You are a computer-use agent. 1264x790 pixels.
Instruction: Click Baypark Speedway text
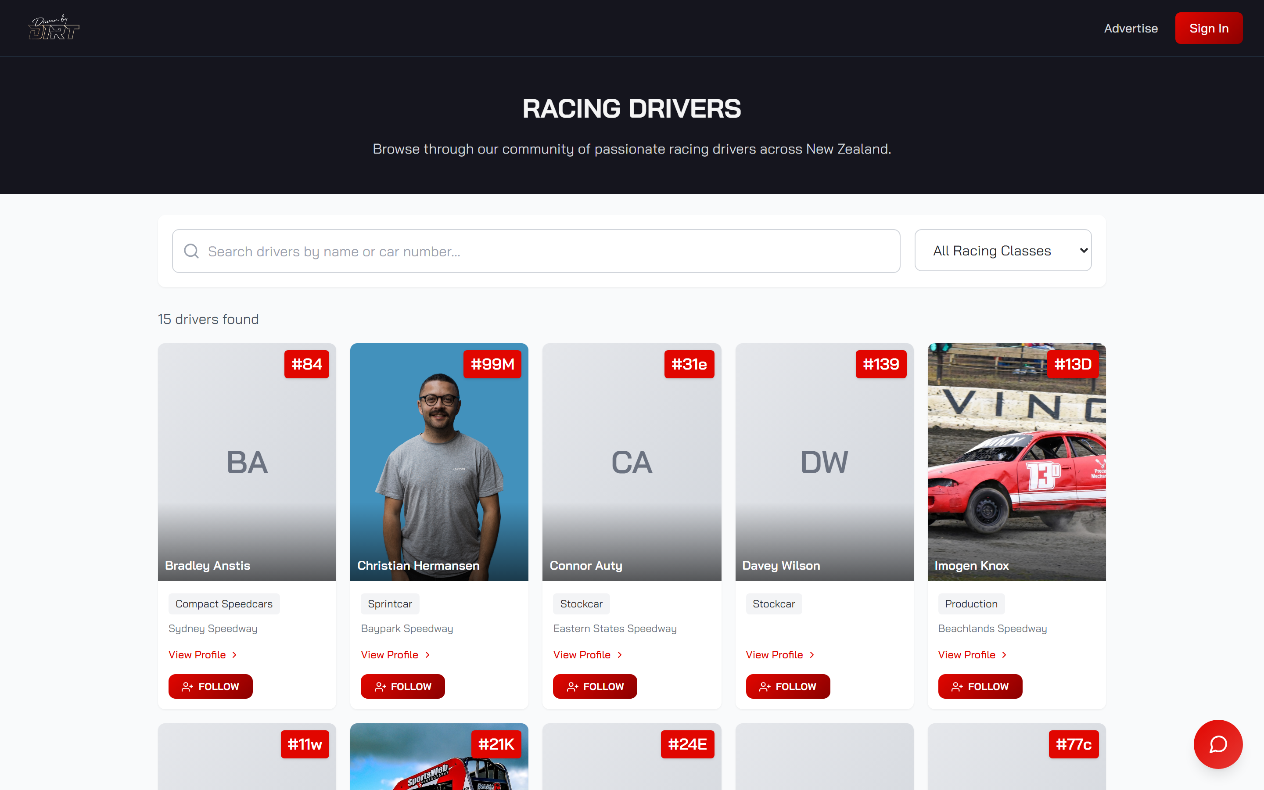tap(407, 628)
